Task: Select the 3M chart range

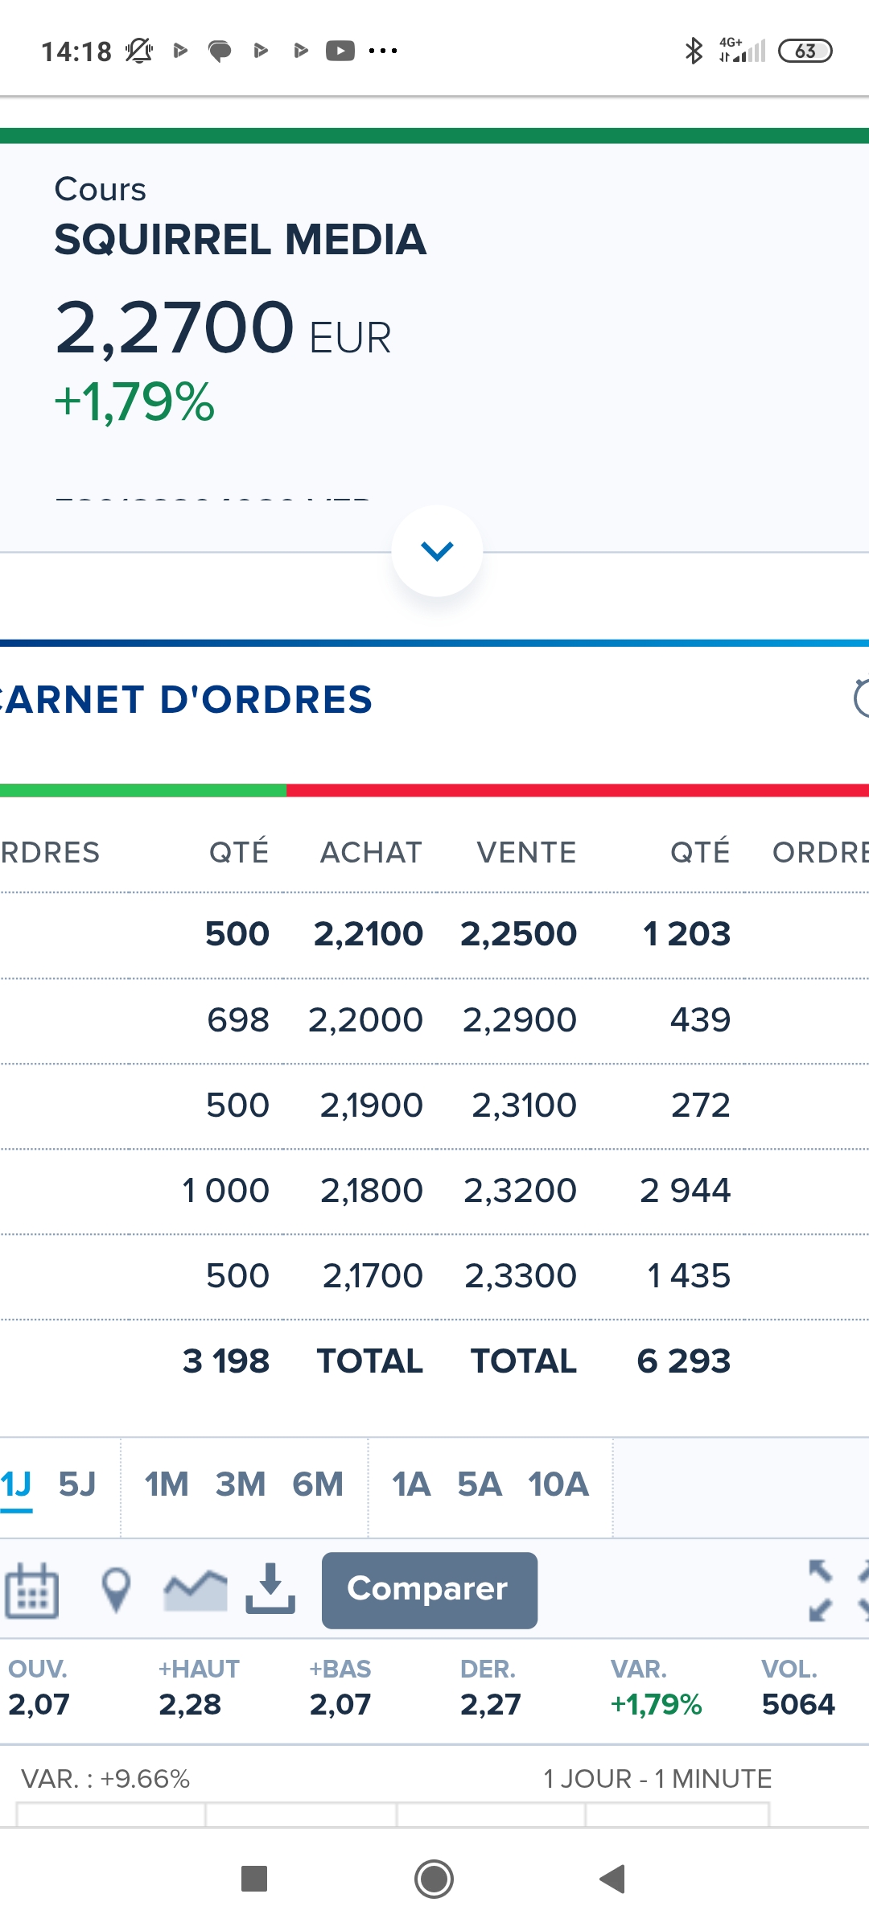Action: (x=240, y=1484)
